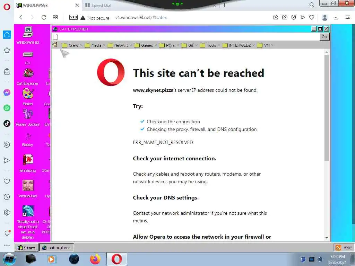Screen dimensions: 355x266
Task: Click the scrollbar up arrow in Cat Explorer
Action: pyautogui.click(x=327, y=52)
